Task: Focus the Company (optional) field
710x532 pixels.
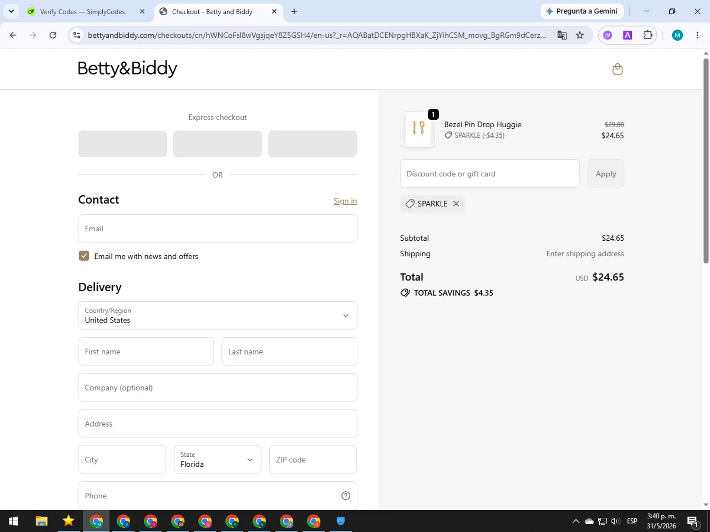Action: [x=218, y=387]
